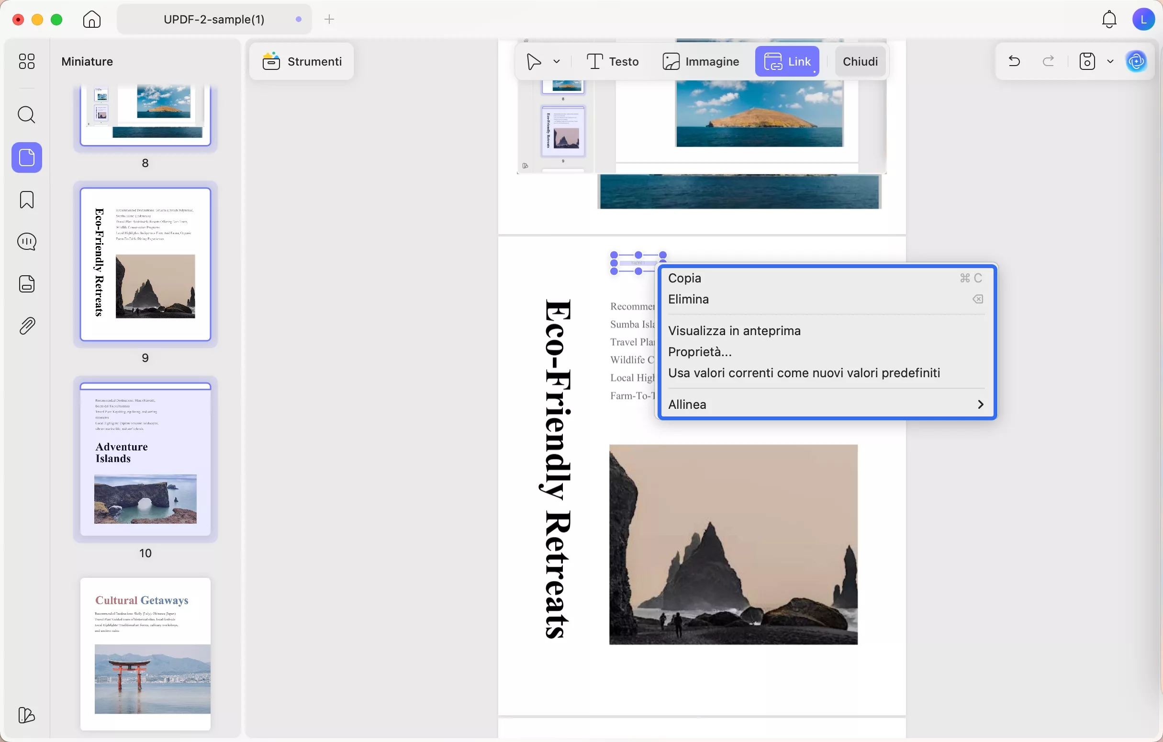Open the comments panel icon
Viewport: 1163px width, 742px height.
[x=27, y=242]
